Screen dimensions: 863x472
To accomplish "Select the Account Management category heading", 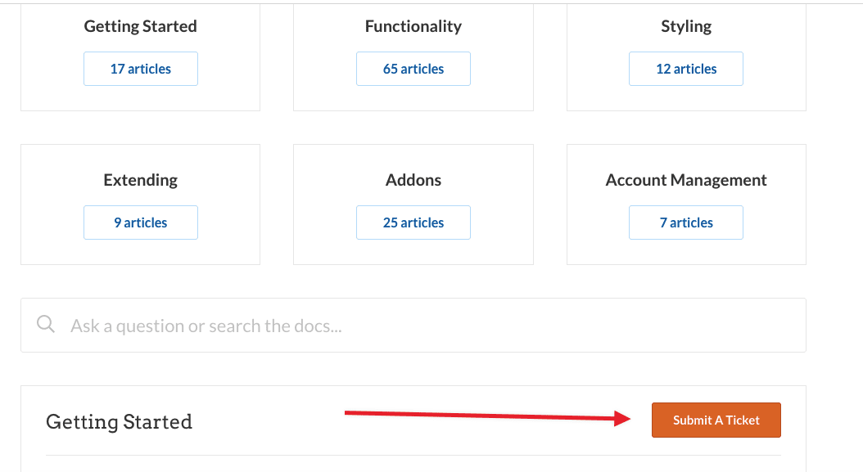I will click(686, 180).
